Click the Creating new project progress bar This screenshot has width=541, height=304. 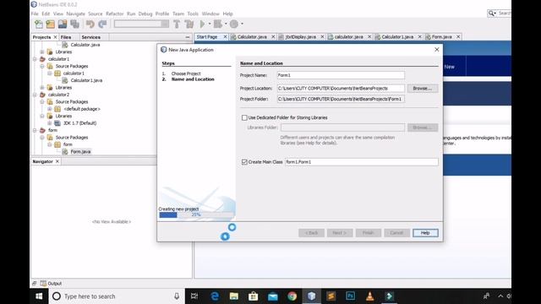(x=197, y=214)
